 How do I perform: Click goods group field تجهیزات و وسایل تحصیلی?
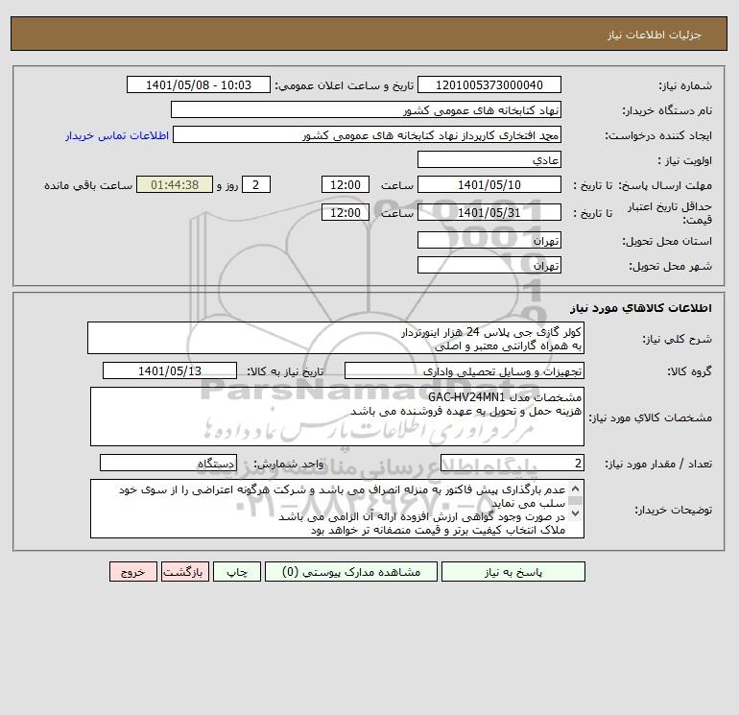[465, 370]
